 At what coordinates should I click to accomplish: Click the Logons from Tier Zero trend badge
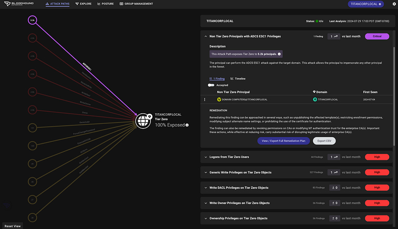334,157
